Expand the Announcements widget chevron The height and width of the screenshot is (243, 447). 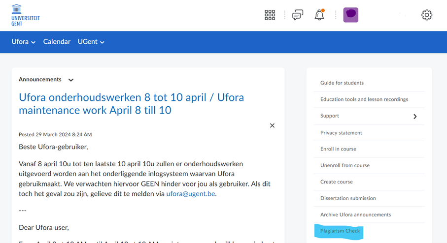71,80
